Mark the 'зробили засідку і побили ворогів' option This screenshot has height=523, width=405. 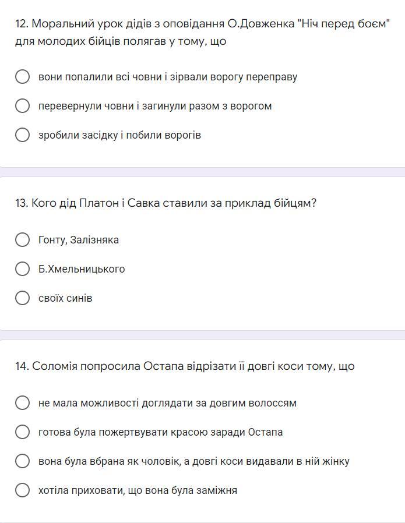(22, 135)
